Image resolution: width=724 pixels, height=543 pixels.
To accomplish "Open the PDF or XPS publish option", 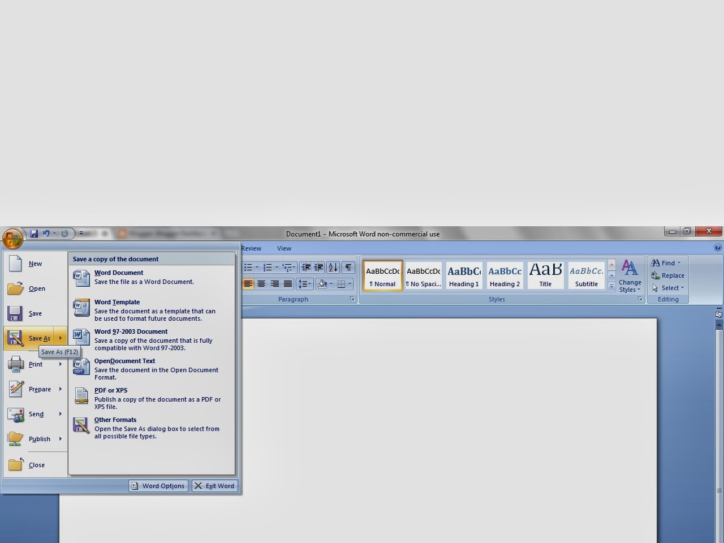I will click(111, 390).
